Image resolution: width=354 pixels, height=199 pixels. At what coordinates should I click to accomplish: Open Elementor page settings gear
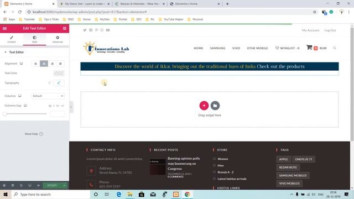point(4,186)
